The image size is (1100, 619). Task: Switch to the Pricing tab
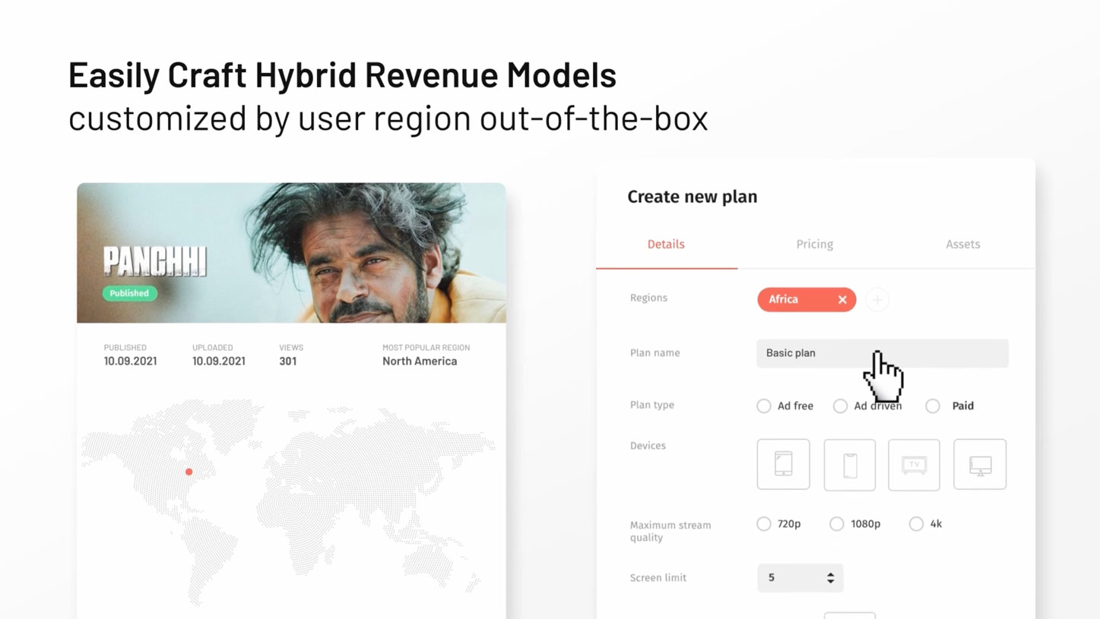(x=814, y=244)
